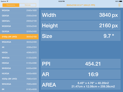The width and height of the screenshot is (123, 92).
Task: Tap the Gestore carrier label
Action: [x=3, y=1]
